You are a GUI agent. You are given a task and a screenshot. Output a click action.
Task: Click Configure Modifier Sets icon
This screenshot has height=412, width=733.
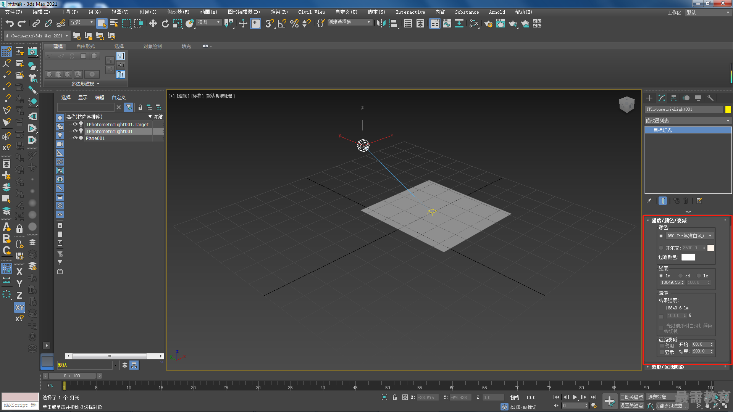[699, 201]
